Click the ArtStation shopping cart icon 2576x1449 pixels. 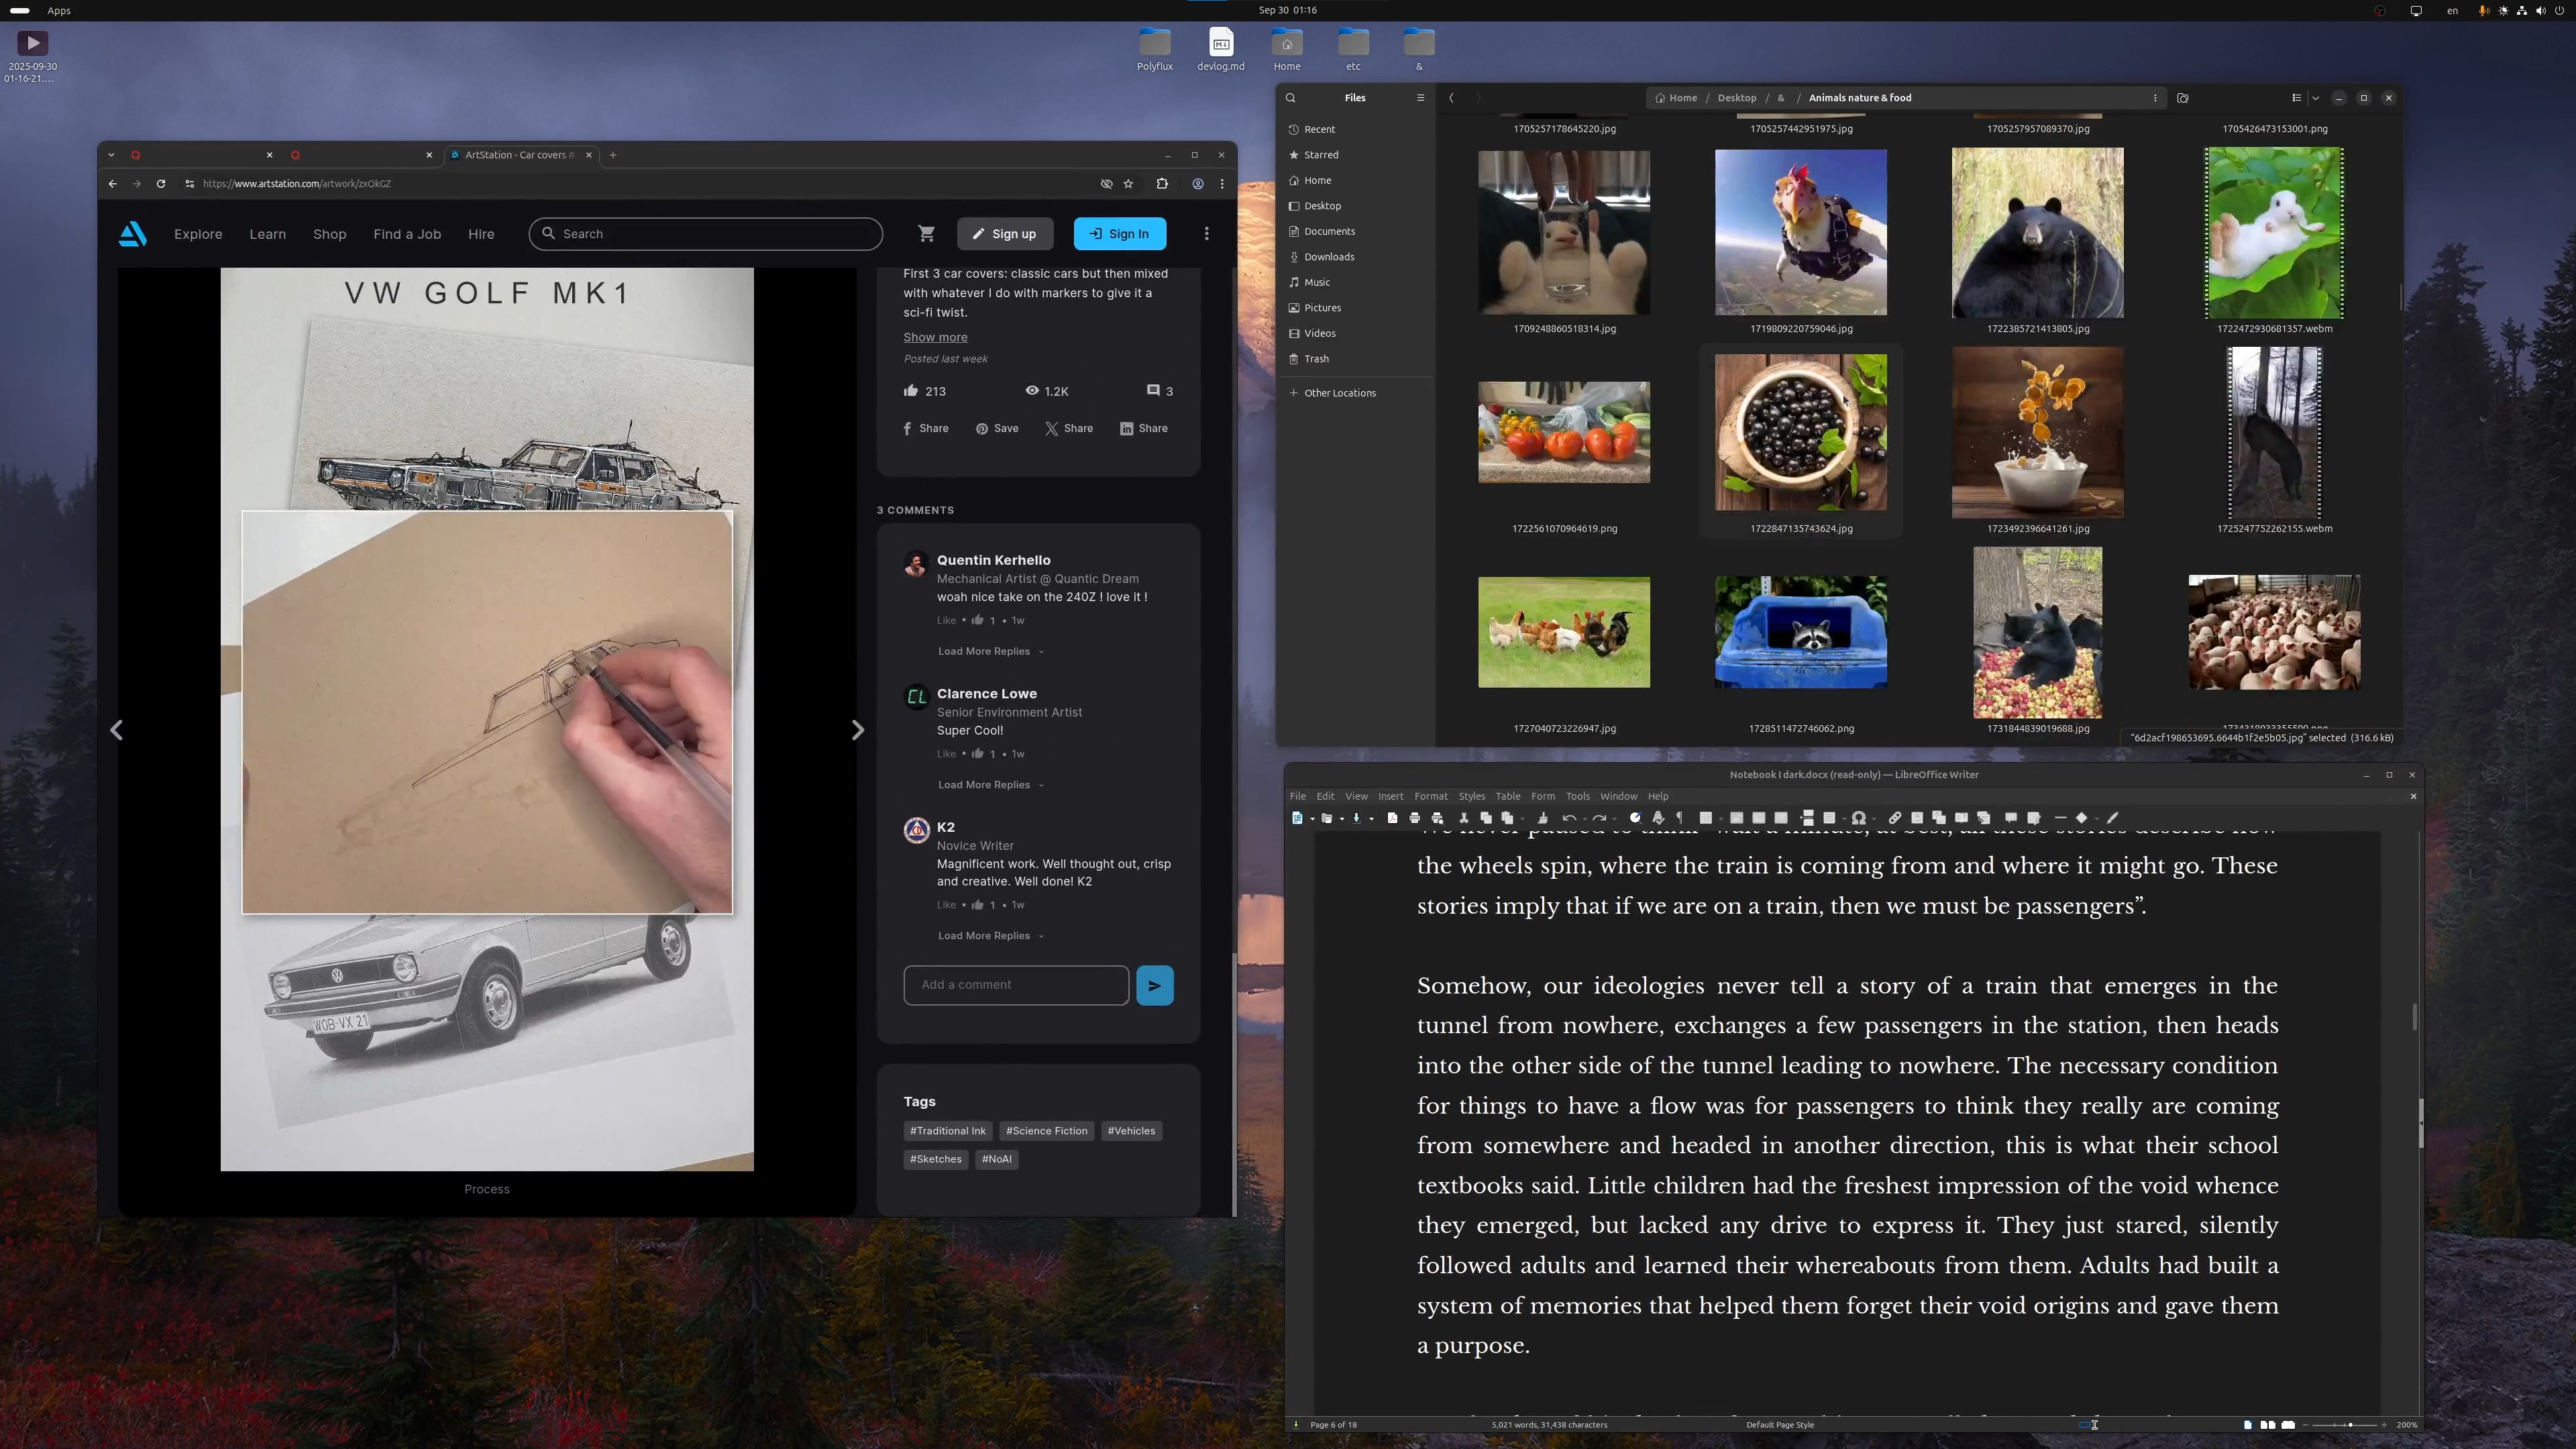click(926, 234)
